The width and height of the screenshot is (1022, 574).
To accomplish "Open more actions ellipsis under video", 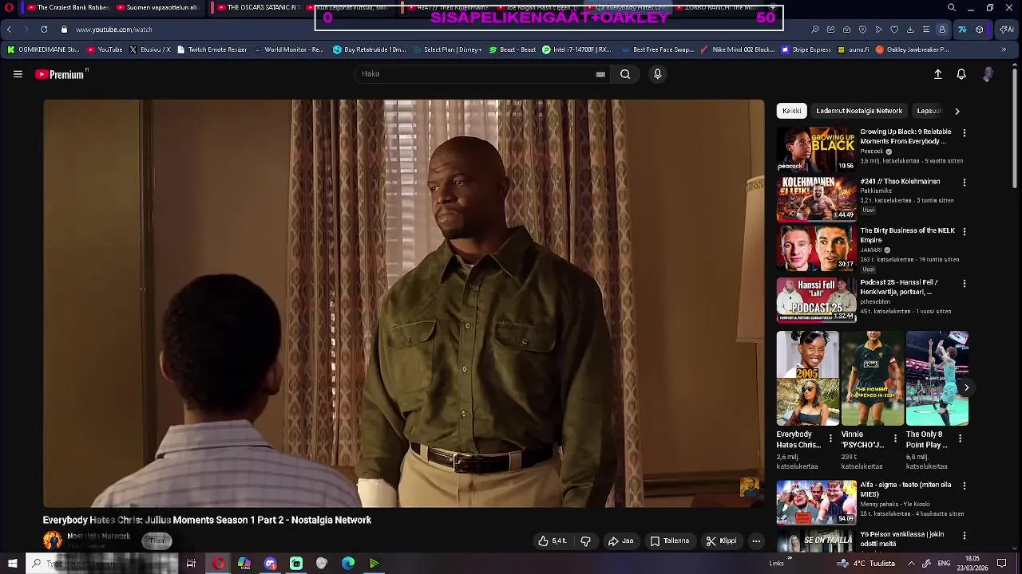I will click(x=756, y=541).
